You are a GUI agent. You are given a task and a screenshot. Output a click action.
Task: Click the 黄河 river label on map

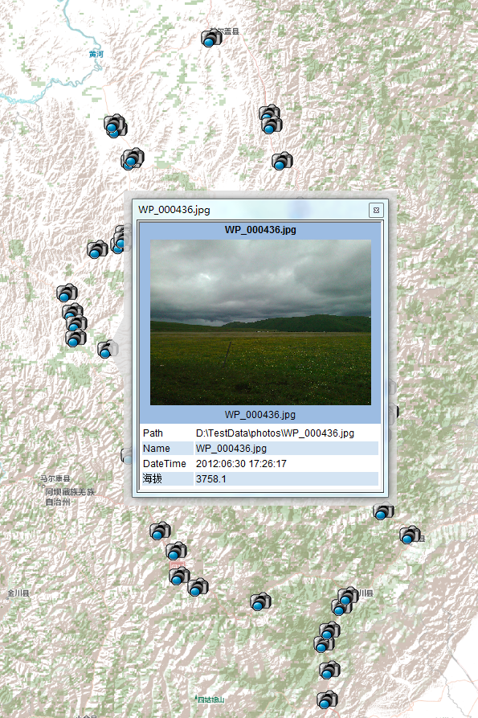[96, 54]
